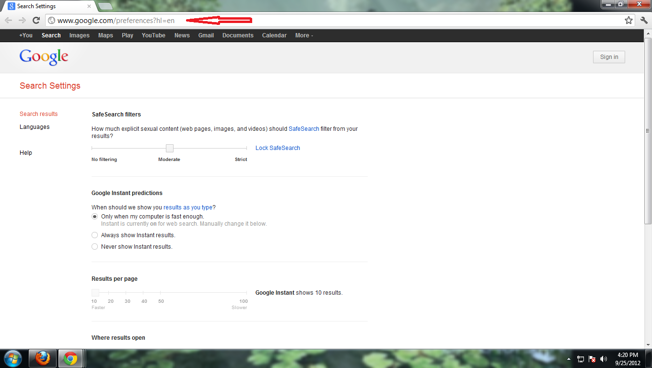Reload the page with refresh icon
This screenshot has height=368, width=652.
pos(36,20)
